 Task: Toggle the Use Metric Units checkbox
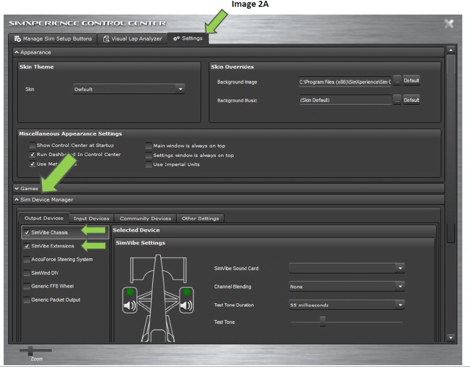pos(32,164)
